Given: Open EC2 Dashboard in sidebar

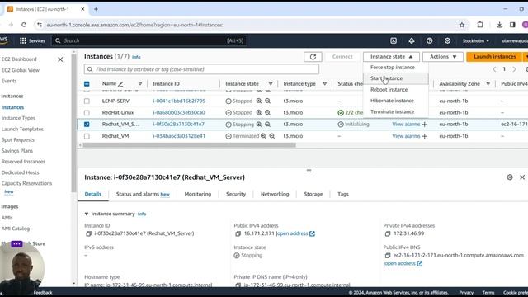Looking at the screenshot, I should 19,59.
